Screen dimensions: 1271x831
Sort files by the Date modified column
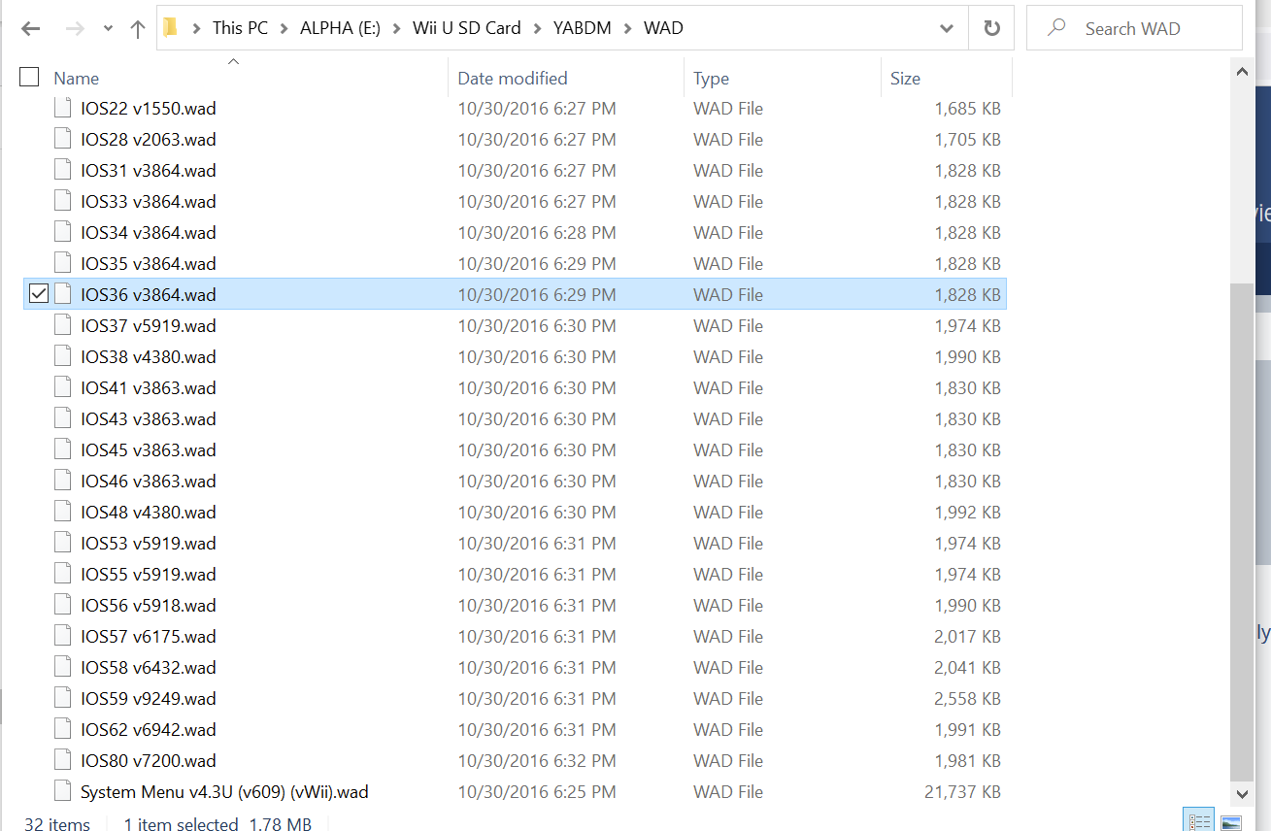pos(513,79)
